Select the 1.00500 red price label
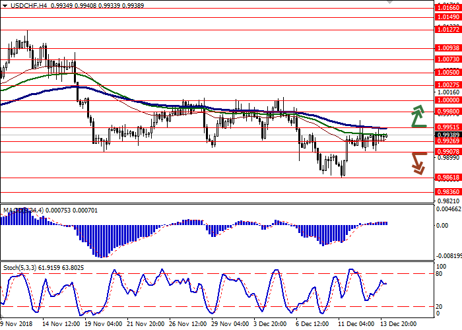This screenshot has height=330, width=462. tap(448, 72)
